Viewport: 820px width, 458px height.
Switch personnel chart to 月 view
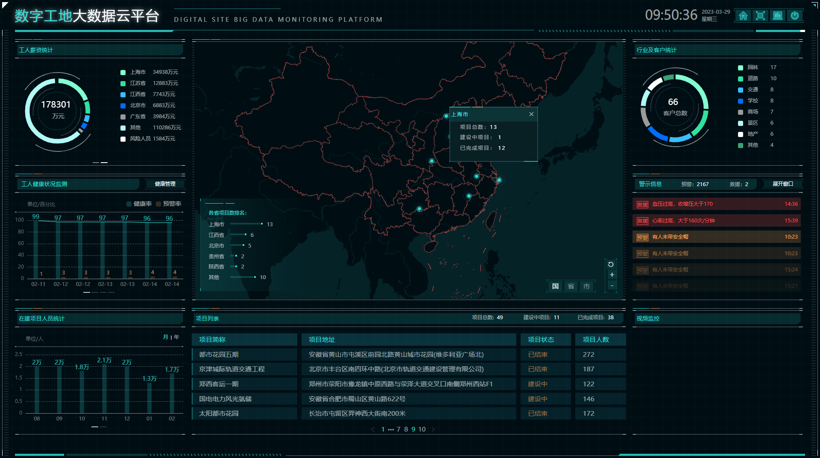pyautogui.click(x=166, y=337)
